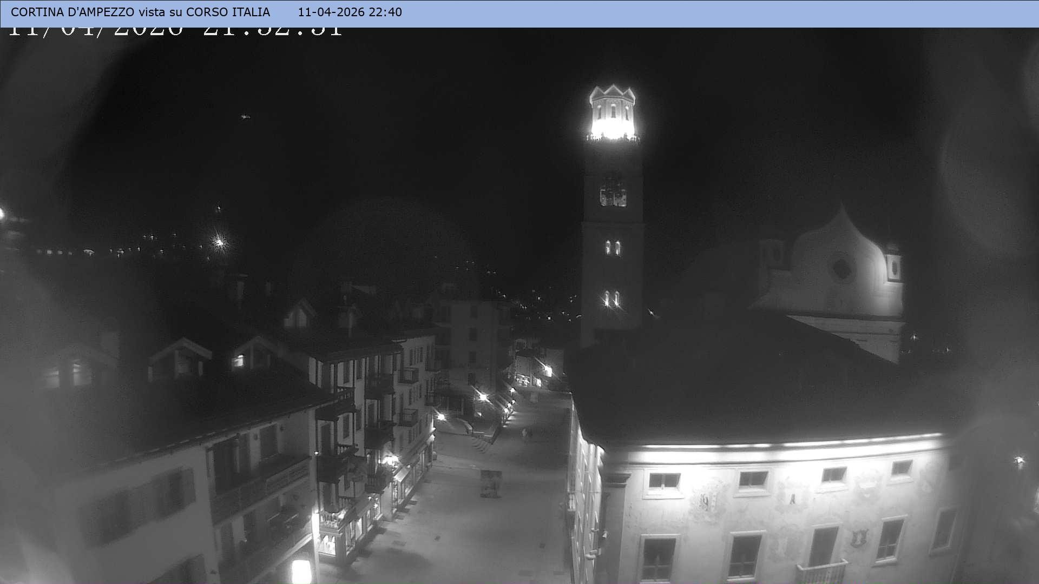Screen dimensions: 1039x584
Task: Click the bright starburst light on hillside
Action: tap(219, 242)
